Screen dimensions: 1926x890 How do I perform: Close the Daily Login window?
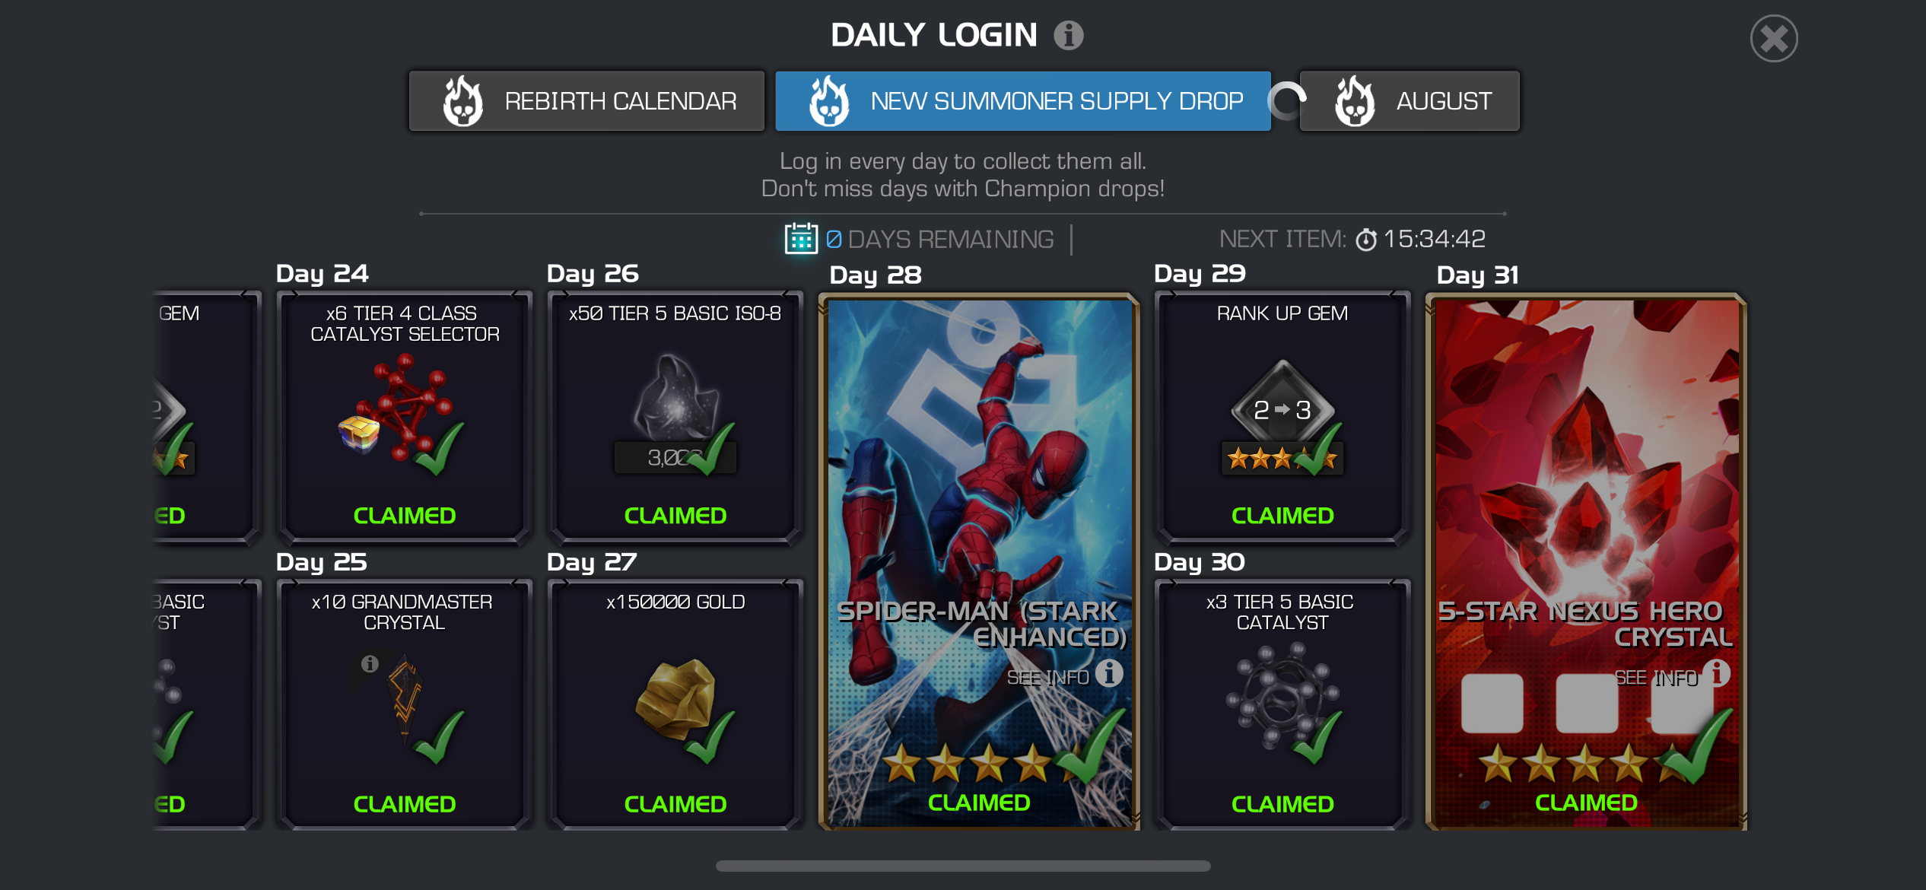click(x=1773, y=39)
